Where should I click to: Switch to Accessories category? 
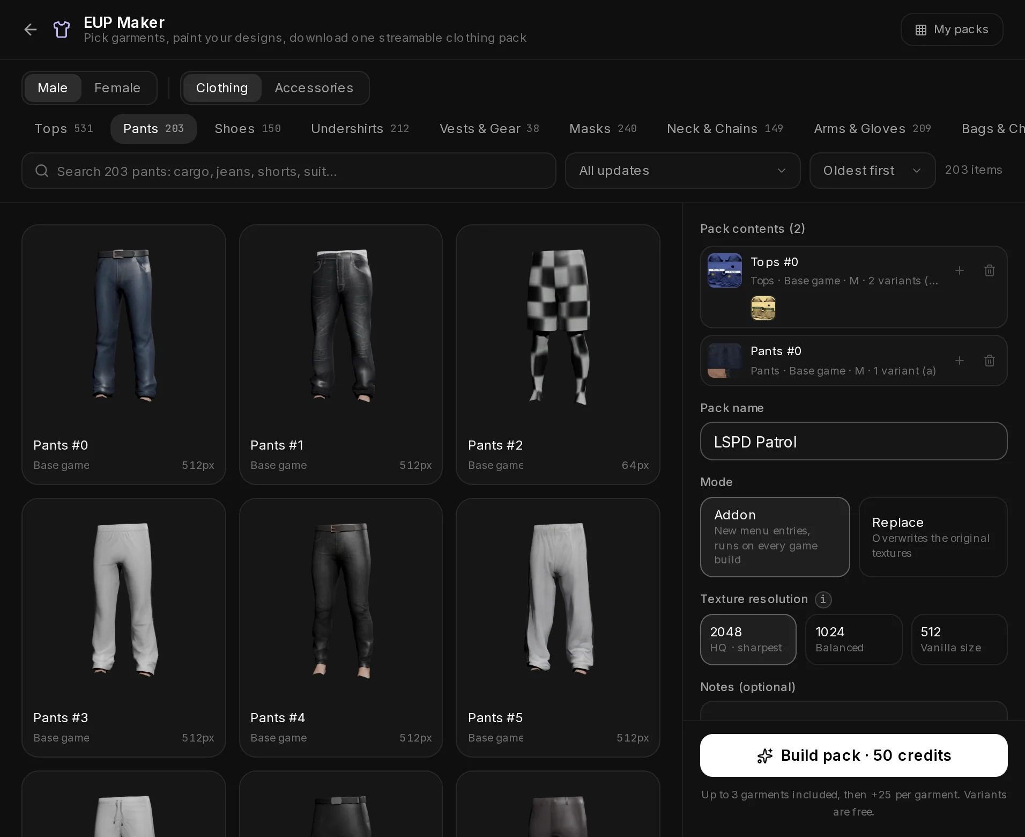314,88
